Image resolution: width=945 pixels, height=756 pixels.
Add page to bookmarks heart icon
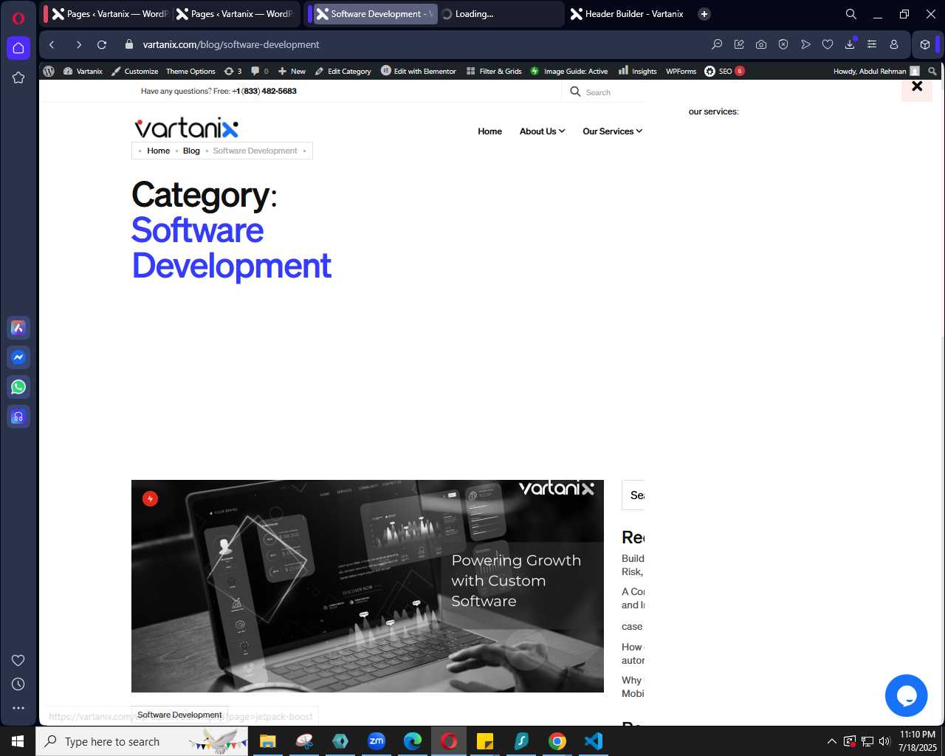(827, 44)
